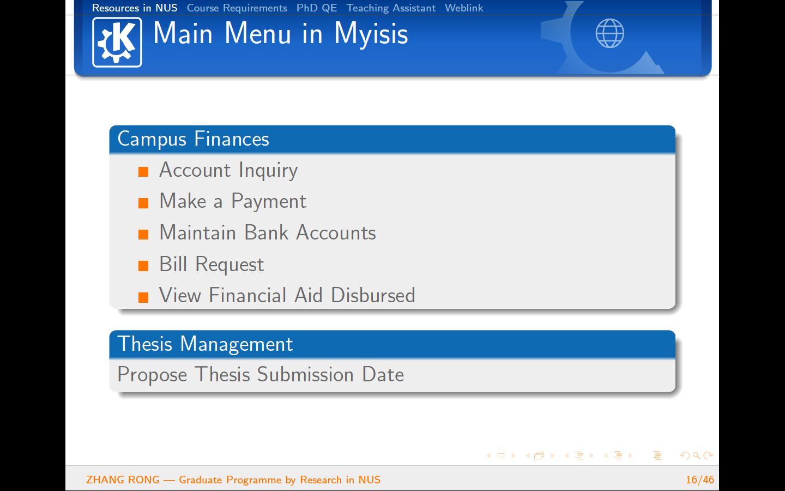The image size is (785, 491).
Task: Click the slide rectangle navigation icon
Action: click(x=501, y=456)
